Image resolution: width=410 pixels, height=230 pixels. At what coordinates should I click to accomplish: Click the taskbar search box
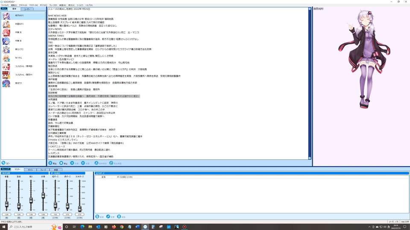point(35,227)
